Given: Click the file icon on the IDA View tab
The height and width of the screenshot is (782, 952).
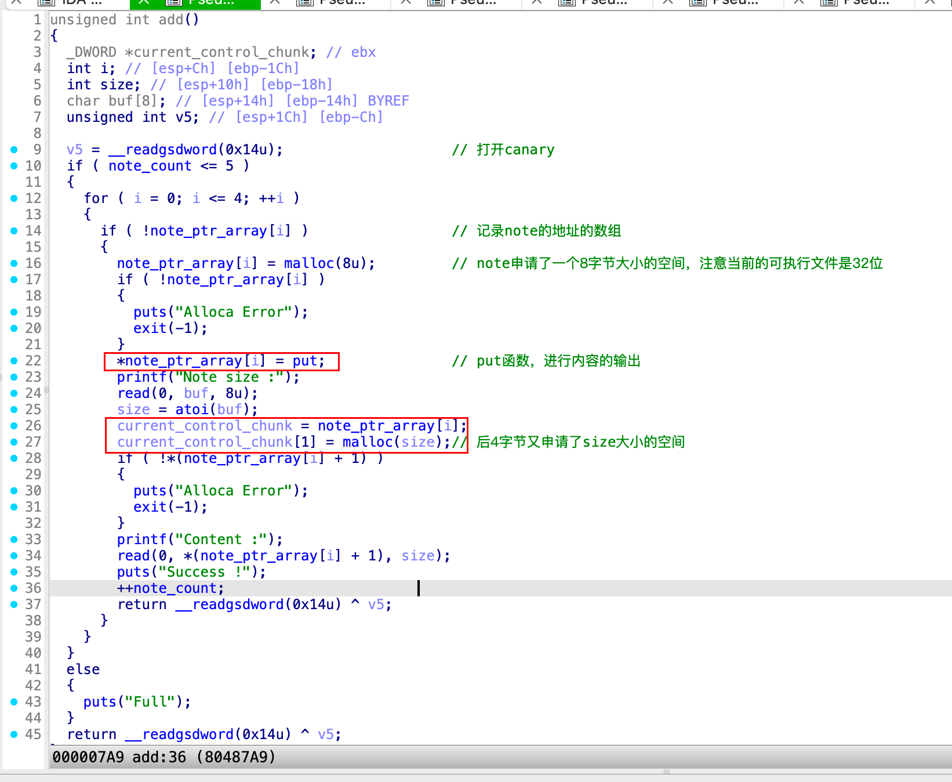Looking at the screenshot, I should pos(45,3).
